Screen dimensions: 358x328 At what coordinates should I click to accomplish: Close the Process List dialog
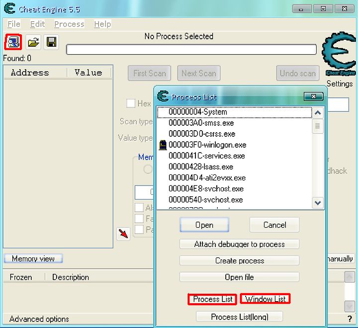pos(313,96)
